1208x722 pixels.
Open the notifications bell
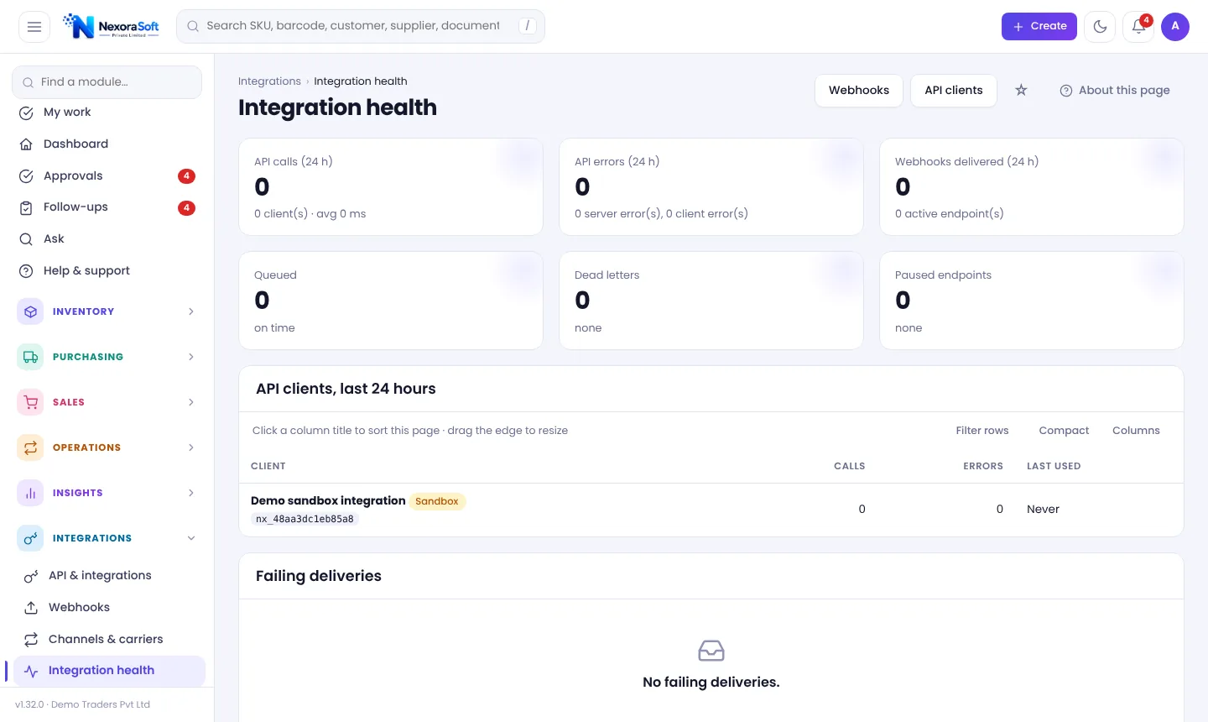pos(1138,27)
